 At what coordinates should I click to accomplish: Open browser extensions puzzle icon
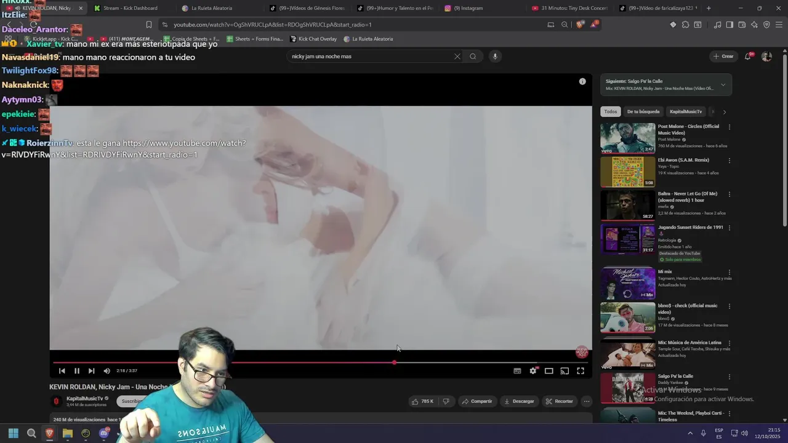tap(685, 25)
